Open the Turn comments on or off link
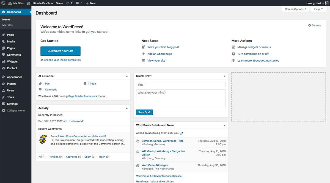 (253, 54)
